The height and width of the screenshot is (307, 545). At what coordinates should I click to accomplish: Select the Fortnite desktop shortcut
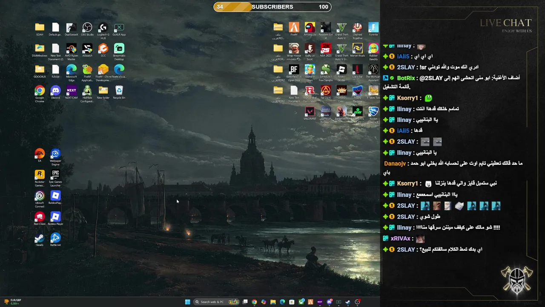[x=373, y=29]
